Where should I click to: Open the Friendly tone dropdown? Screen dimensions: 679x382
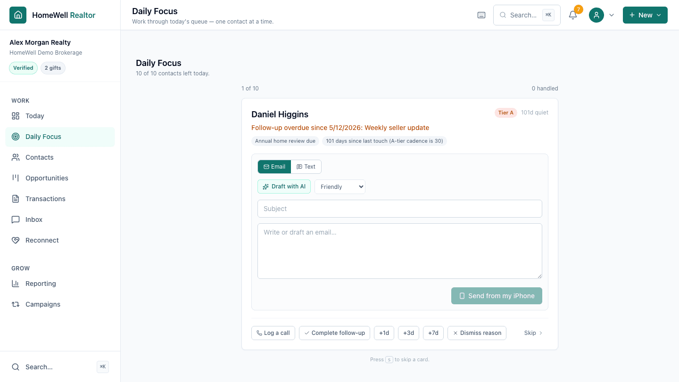tap(340, 187)
